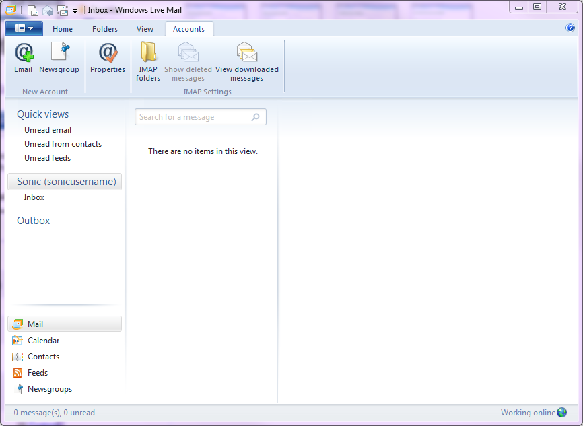
Task: Add a new Email account
Action: coord(23,59)
